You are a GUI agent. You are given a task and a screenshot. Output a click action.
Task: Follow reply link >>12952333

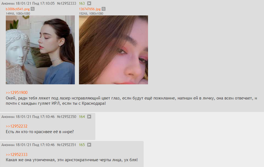coord(17,155)
